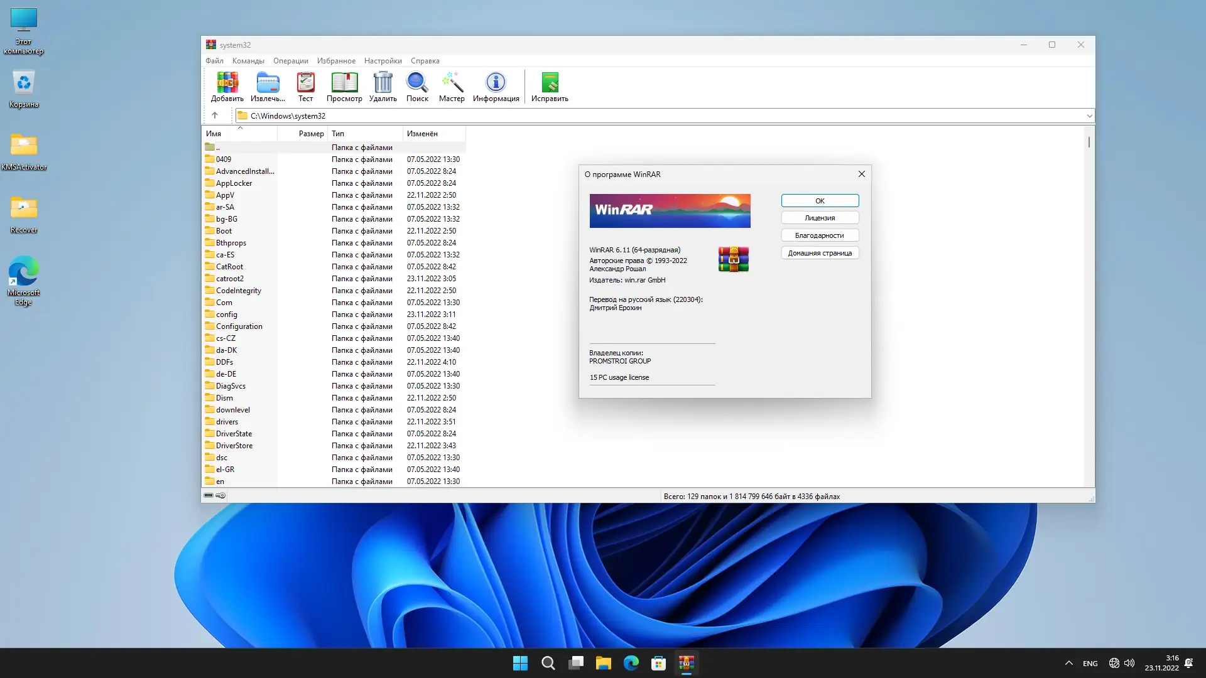1206x678 pixels.
Task: Launch the Поиск (Find) magnifier tool
Action: 417,86
